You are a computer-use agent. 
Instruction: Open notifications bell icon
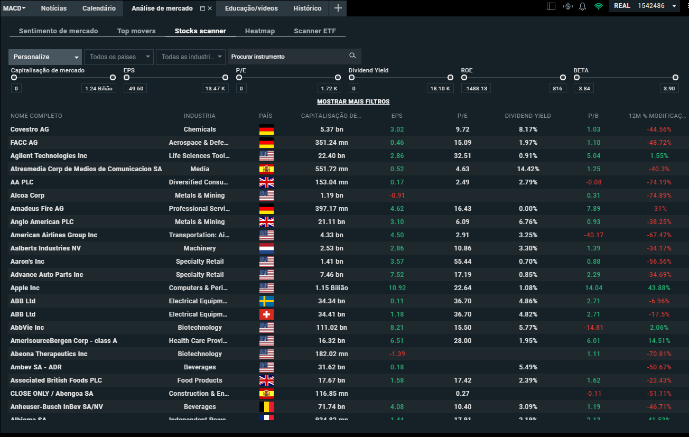(583, 6)
